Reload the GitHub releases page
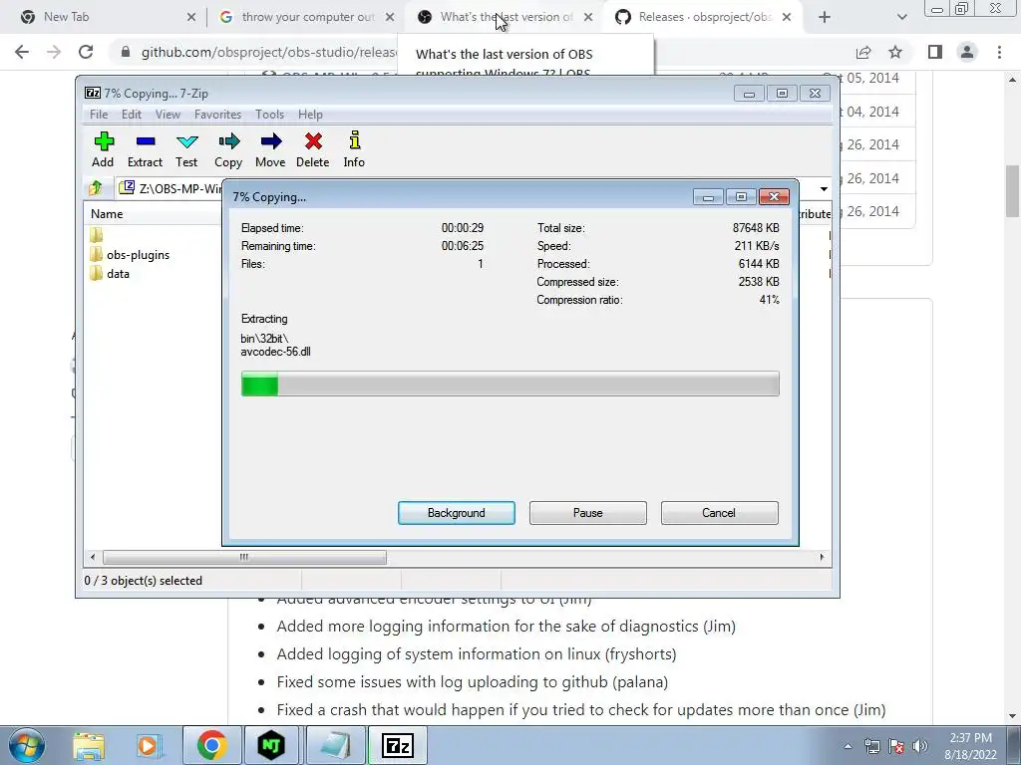Screen dimensions: 1021x765 pyautogui.click(x=86, y=52)
